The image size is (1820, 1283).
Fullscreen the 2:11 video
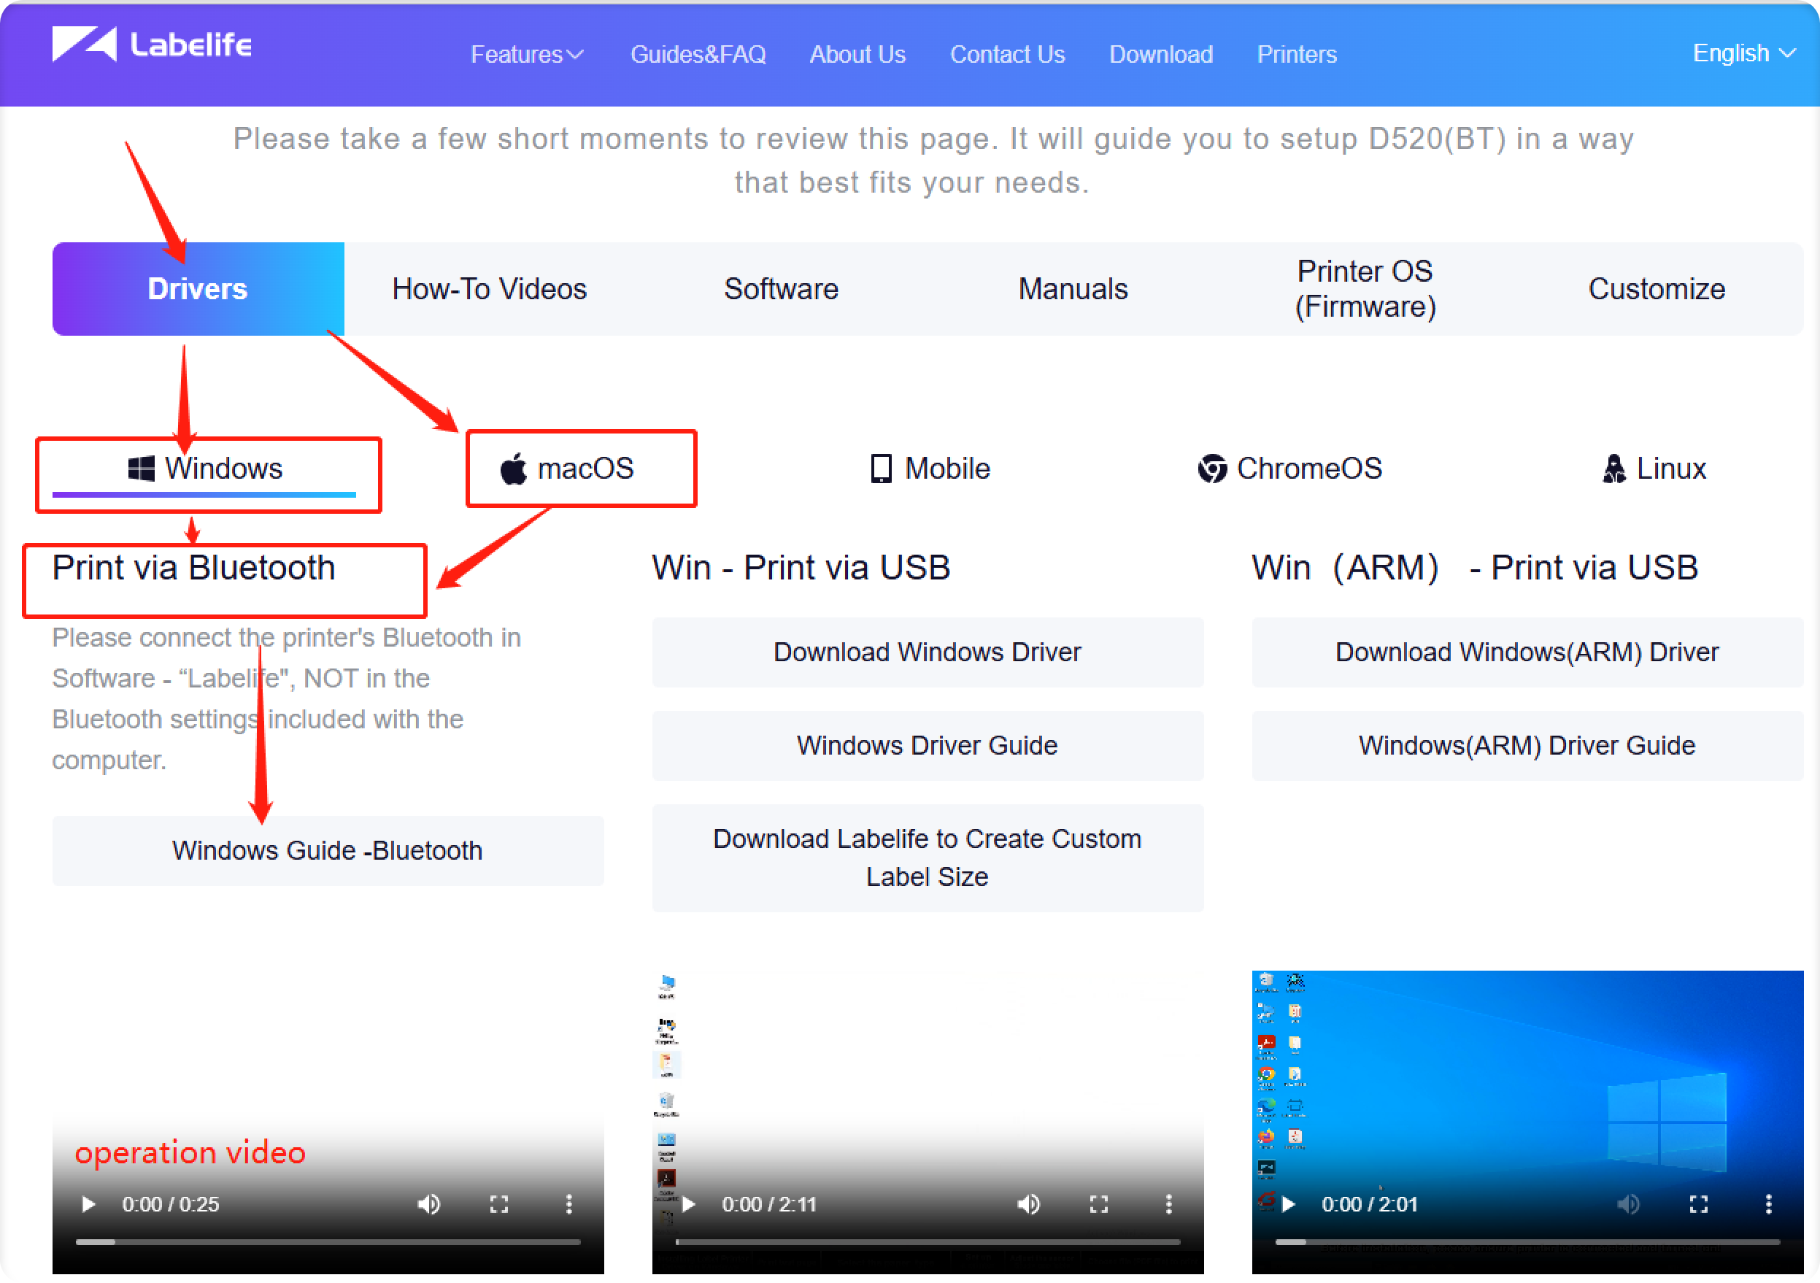(x=1099, y=1206)
